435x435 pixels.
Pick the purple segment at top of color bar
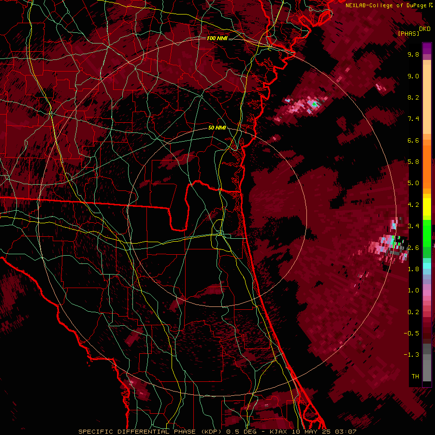[x=427, y=48]
